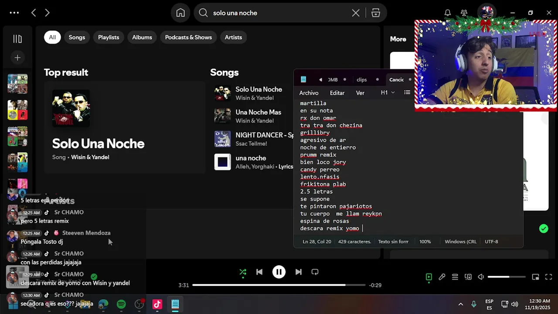Click 'Windows (CRL' line ending status
Image resolution: width=558 pixels, height=314 pixels.
(x=460, y=242)
